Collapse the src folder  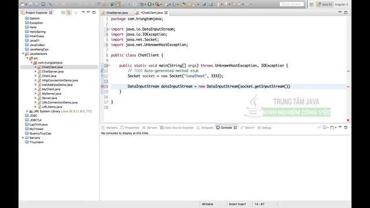tap(27, 58)
